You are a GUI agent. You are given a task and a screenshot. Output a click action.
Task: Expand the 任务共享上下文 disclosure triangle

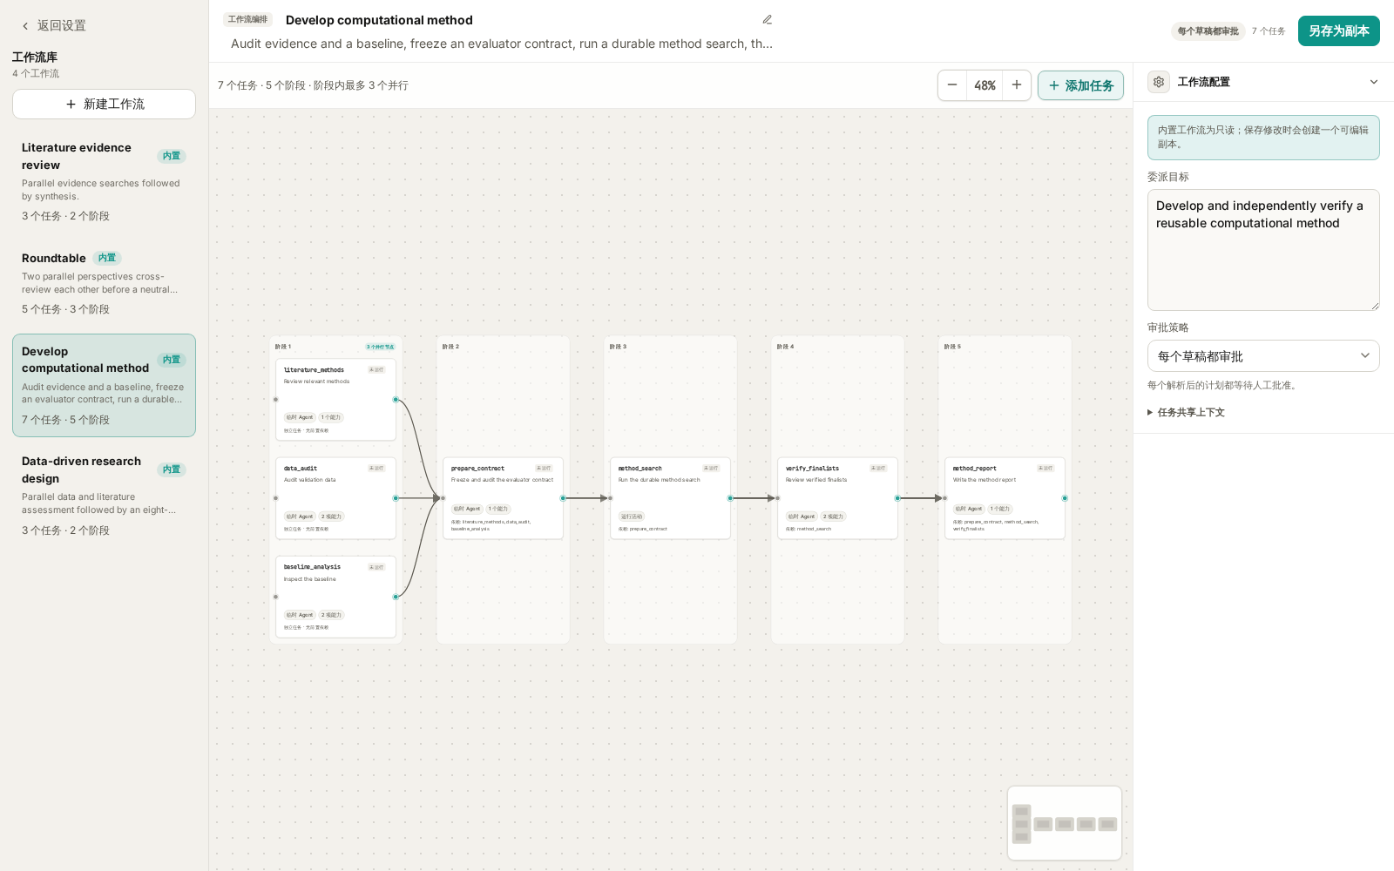pos(1150,413)
